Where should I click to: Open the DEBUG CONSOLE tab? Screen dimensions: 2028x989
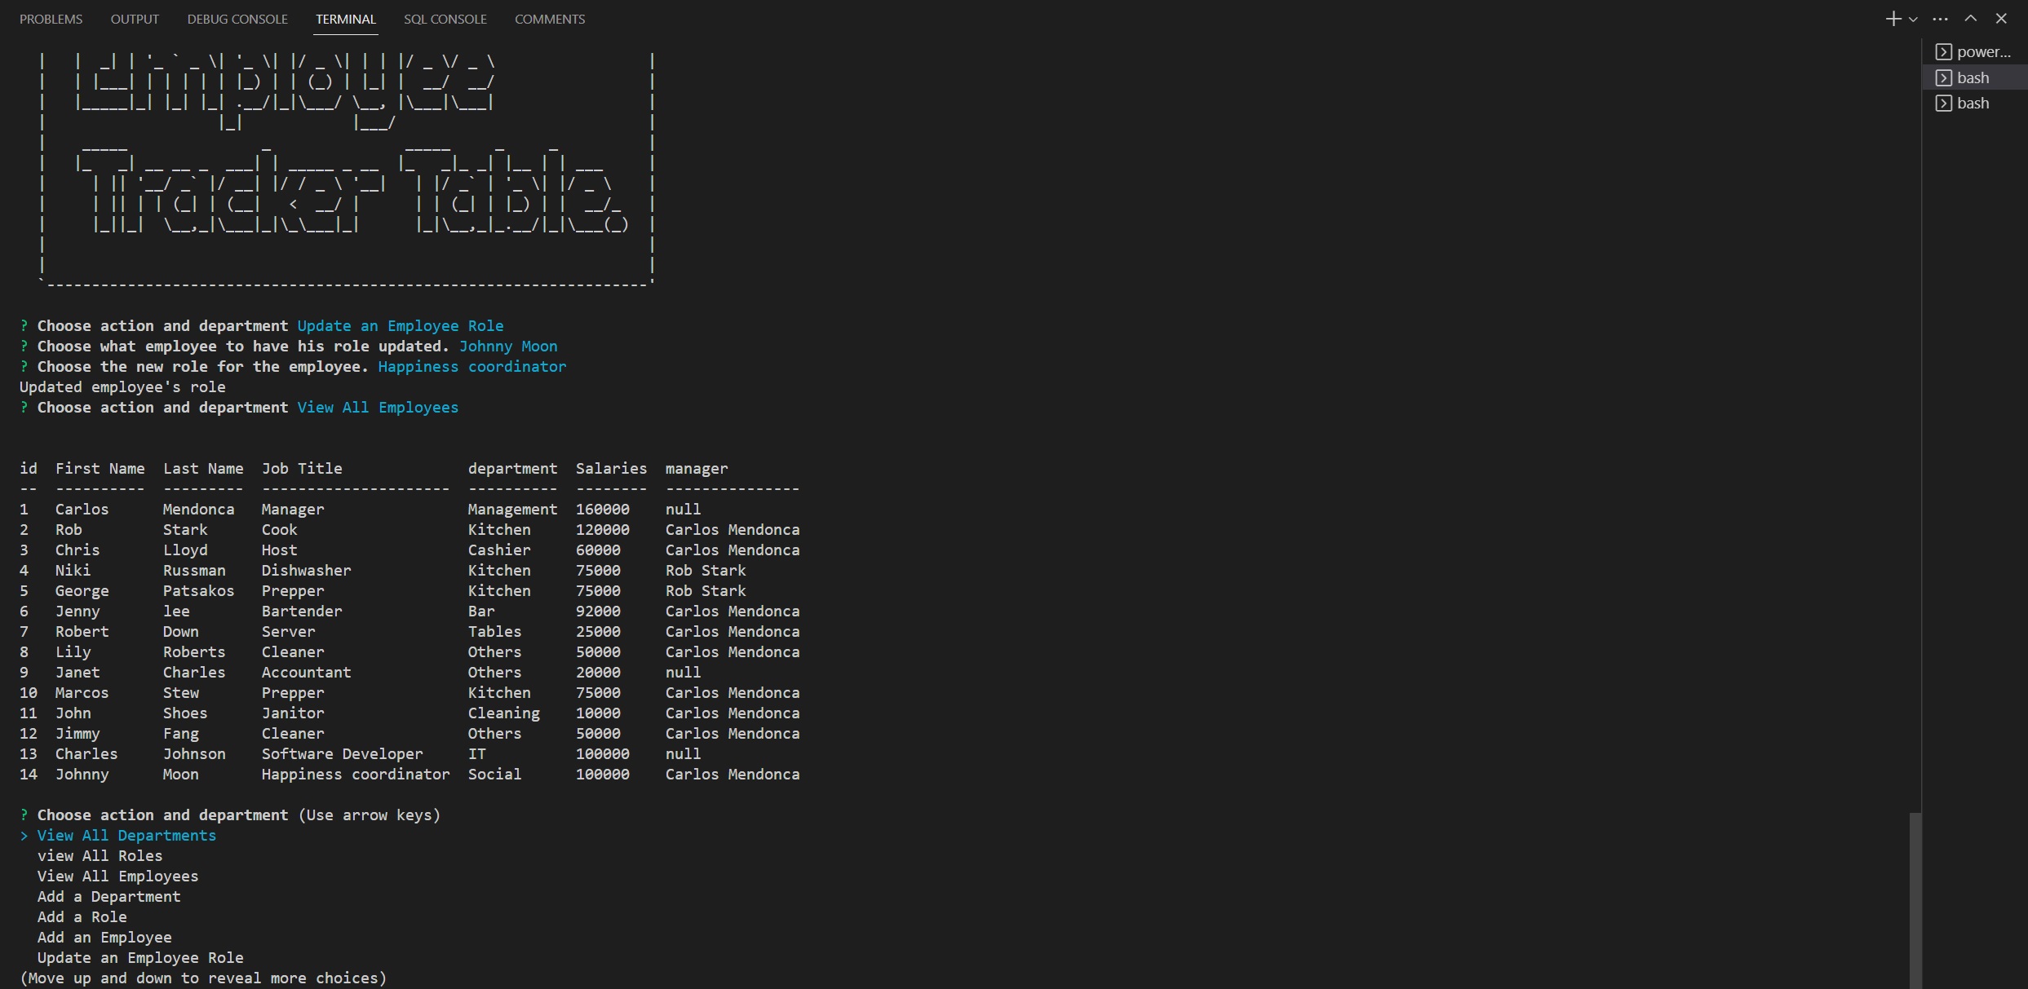[237, 19]
